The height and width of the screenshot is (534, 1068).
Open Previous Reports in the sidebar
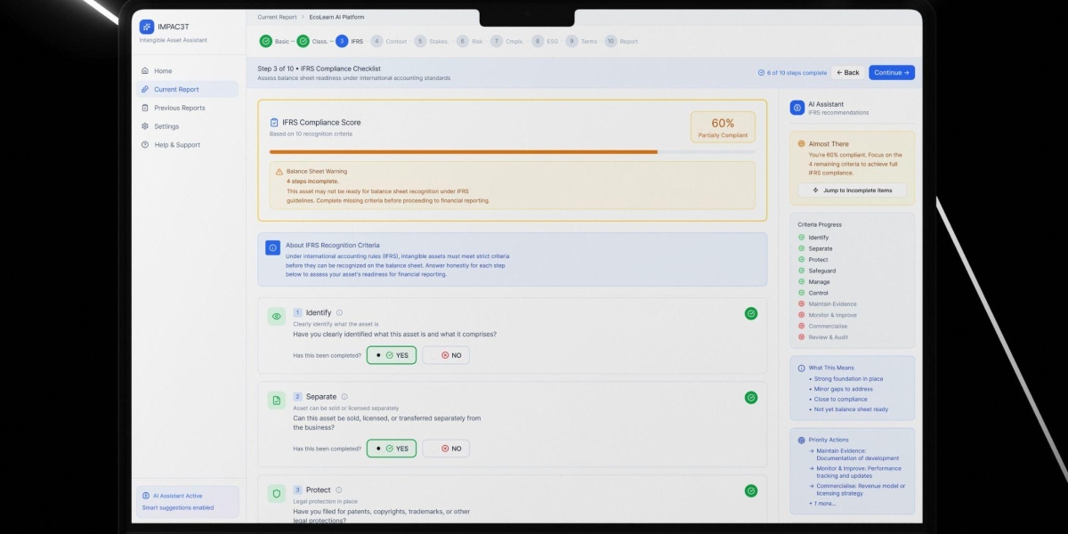pyautogui.click(x=179, y=108)
